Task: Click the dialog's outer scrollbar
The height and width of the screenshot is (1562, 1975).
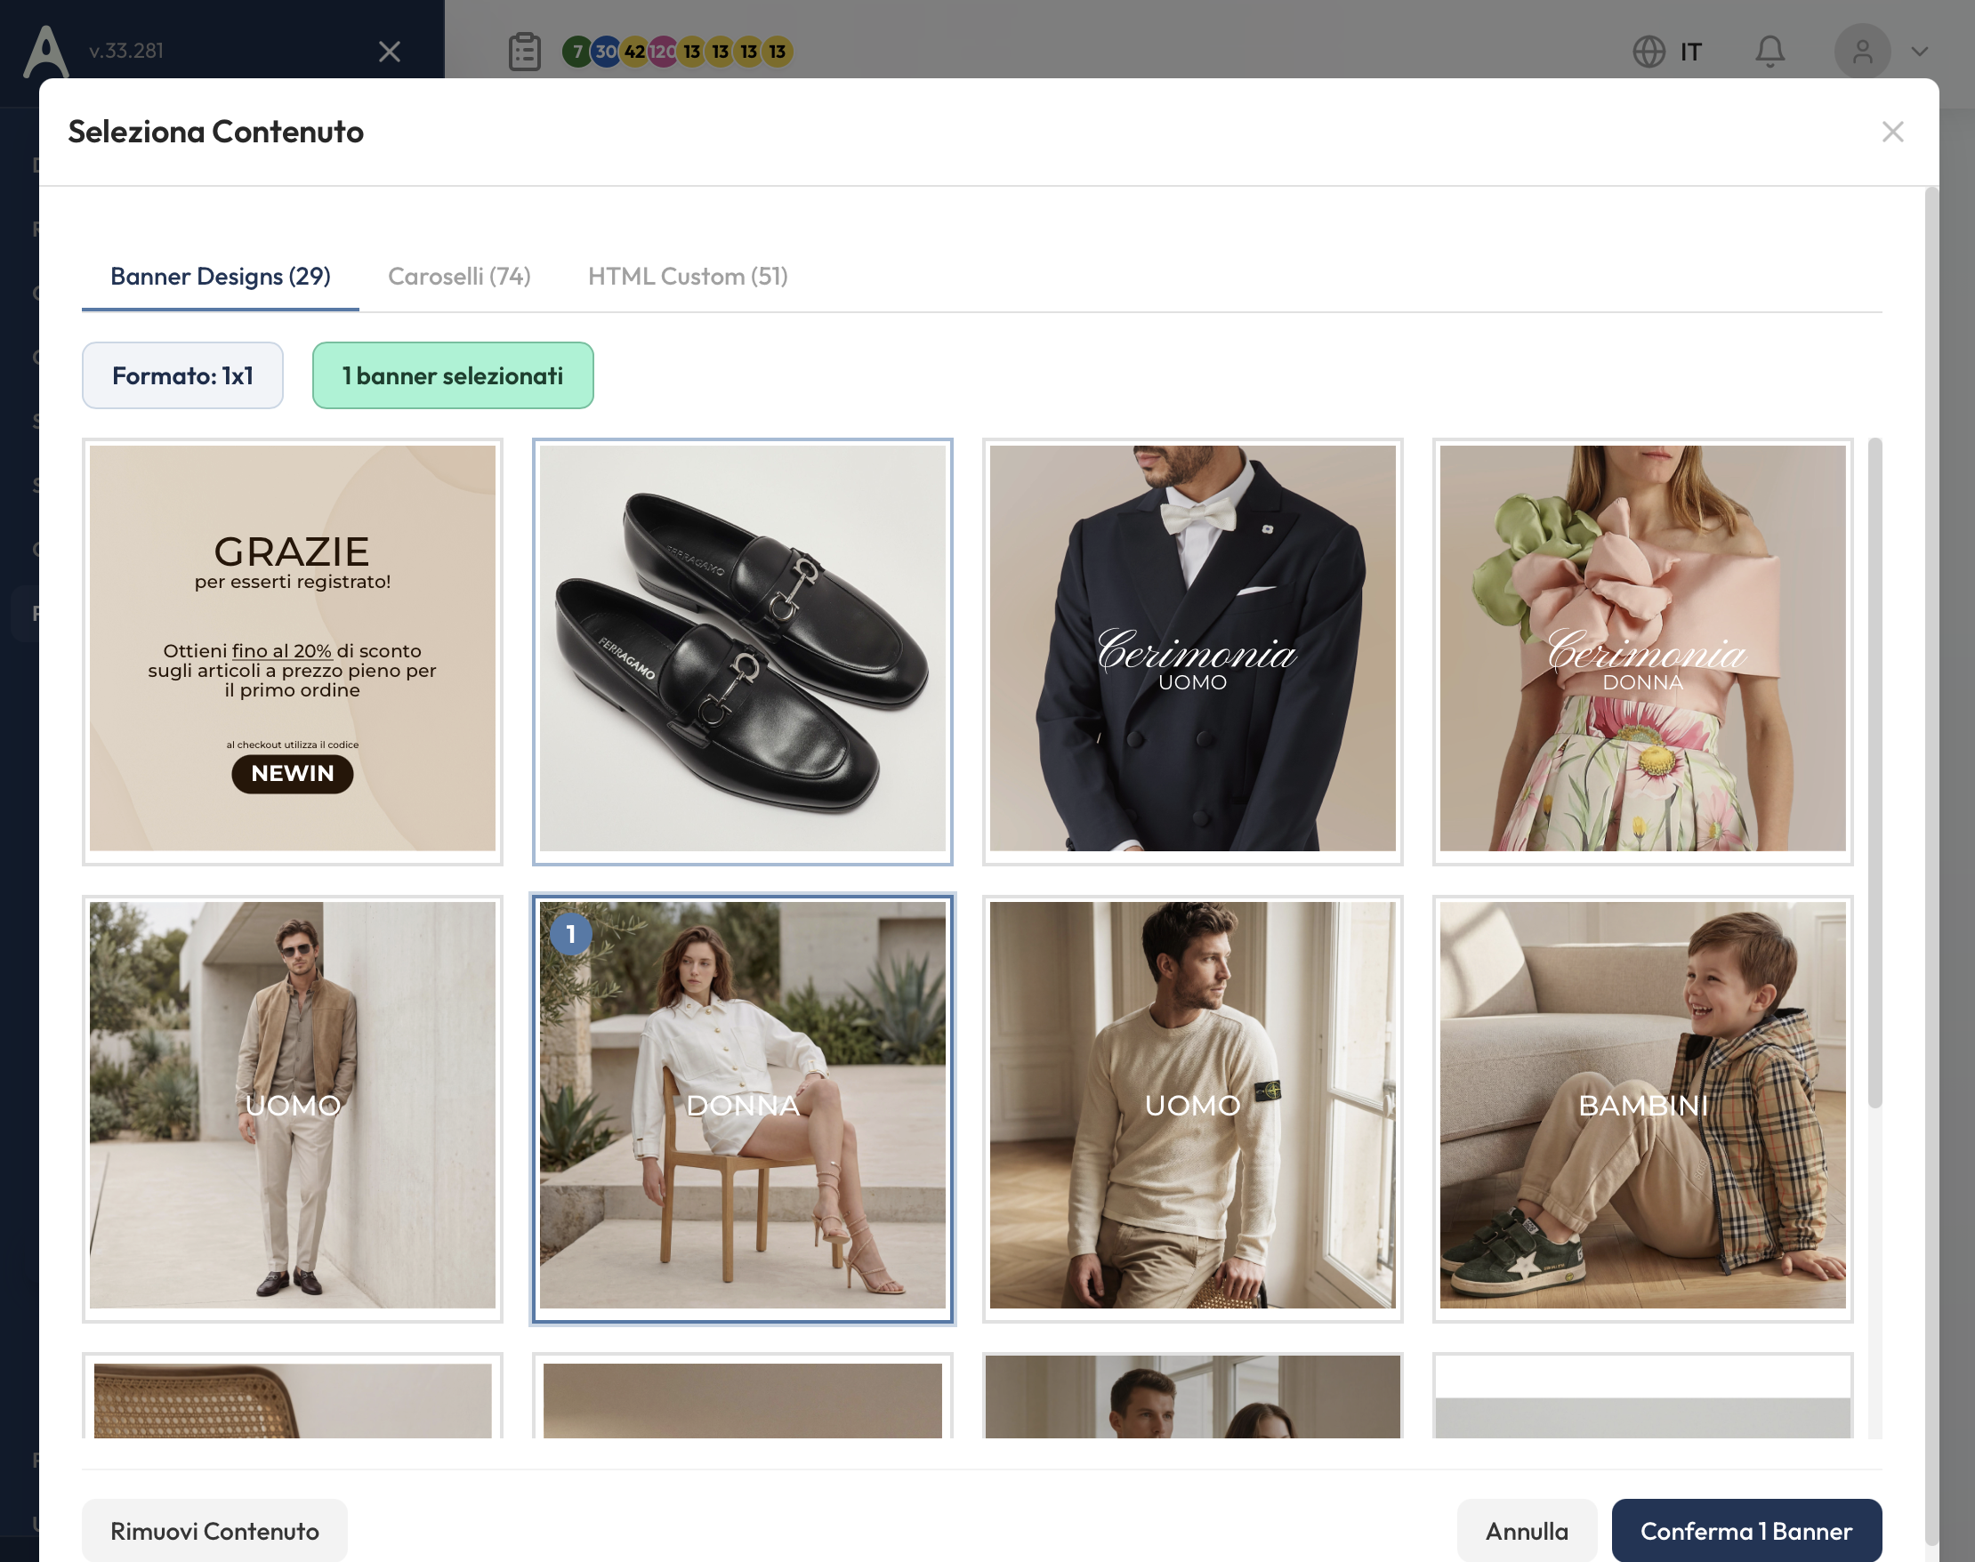Action: [x=1931, y=865]
